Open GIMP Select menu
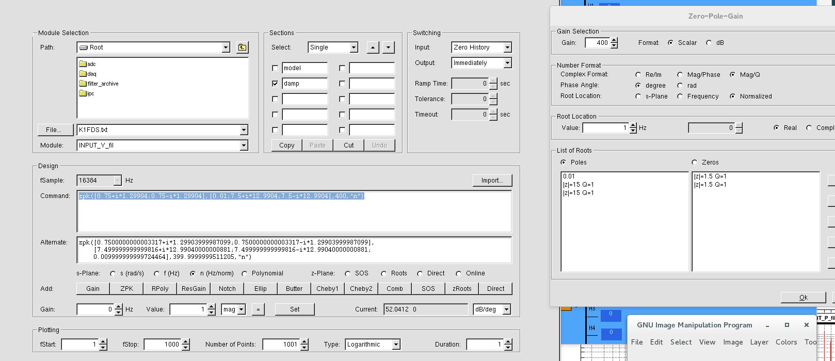835x361 pixels. 681,342
